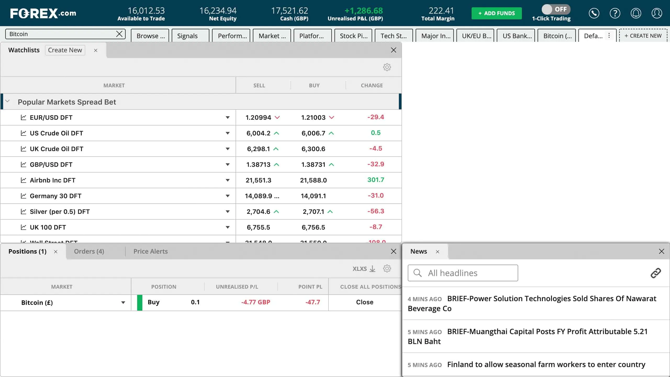
Task: Open chart icon for US Crude Oil DFT
Action: [x=23, y=133]
